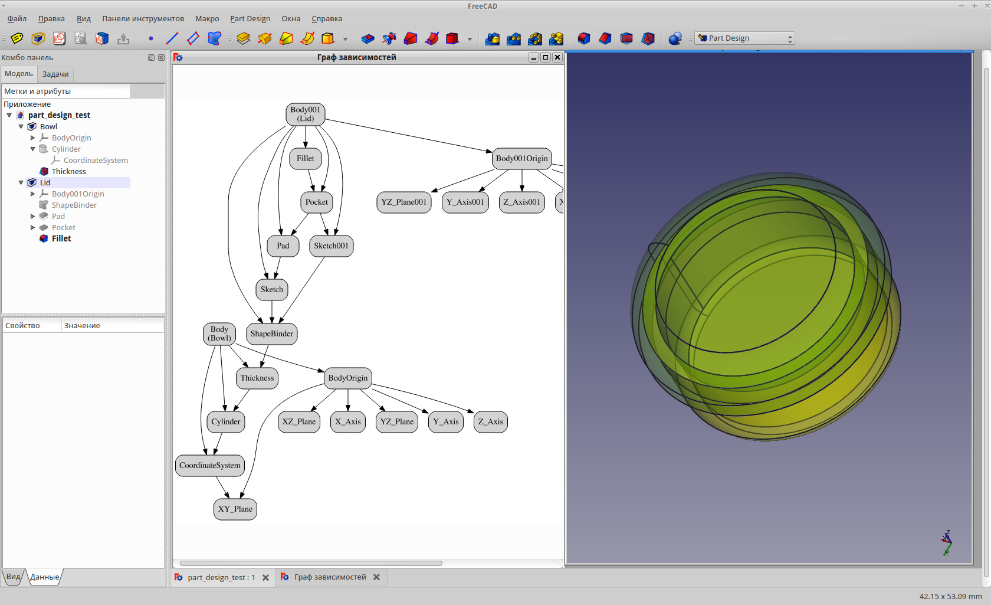991x605 pixels.
Task: Select Thickness under Bowl in the tree
Action: click(69, 171)
